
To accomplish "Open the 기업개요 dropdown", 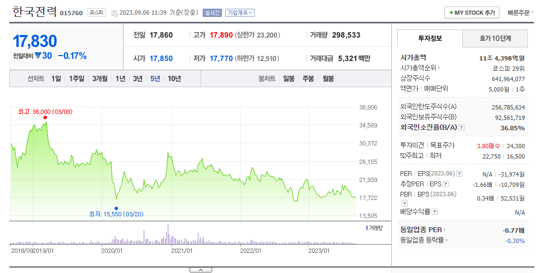I will pos(240,13).
